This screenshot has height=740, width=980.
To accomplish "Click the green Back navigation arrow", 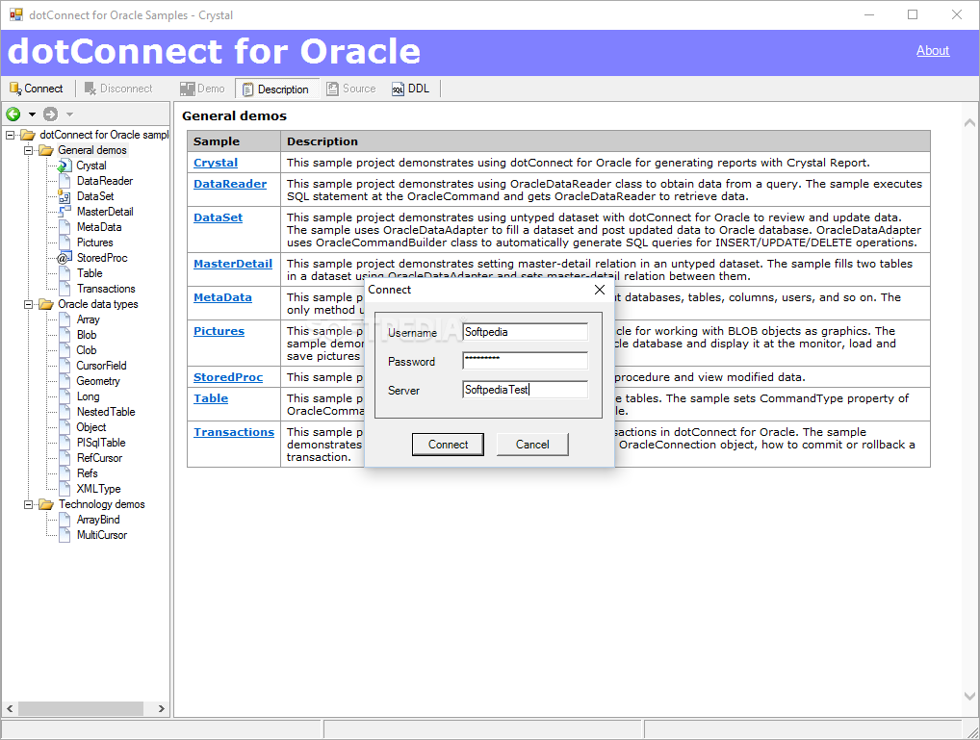I will (x=13, y=114).
